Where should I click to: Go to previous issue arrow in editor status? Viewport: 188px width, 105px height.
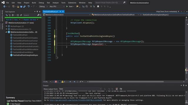(70, 82)
